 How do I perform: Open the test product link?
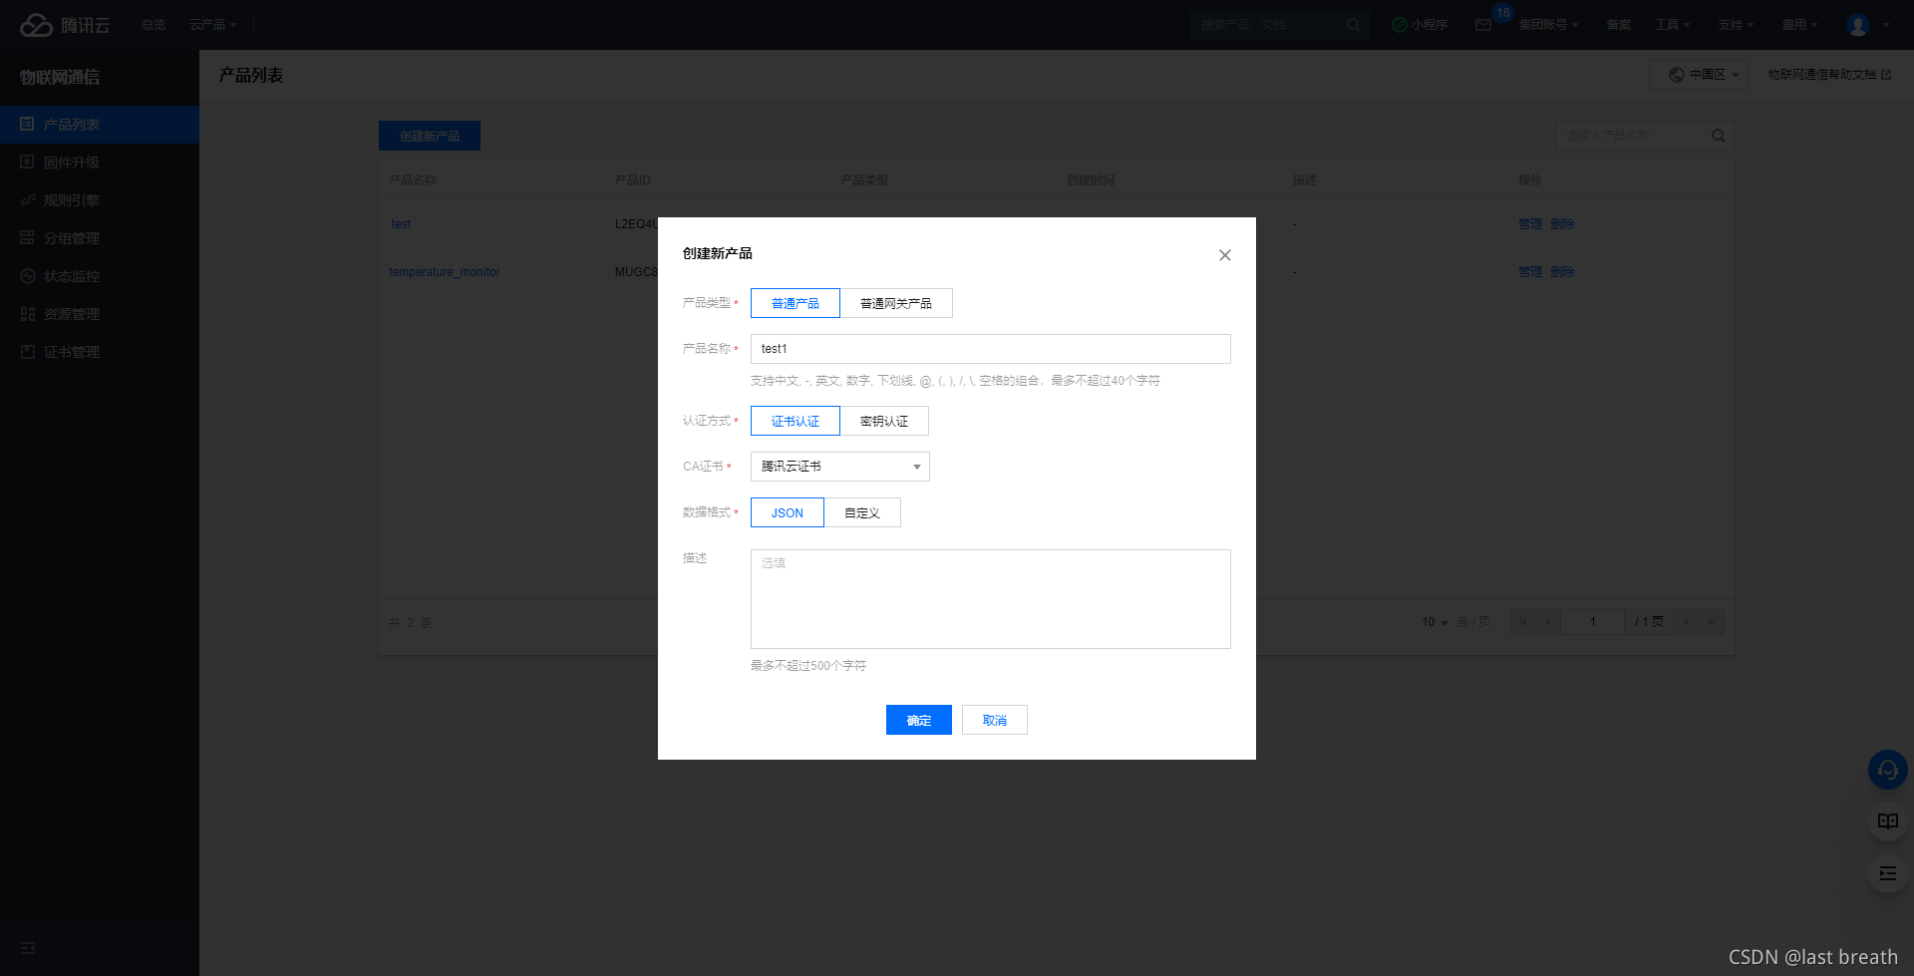coord(401,224)
